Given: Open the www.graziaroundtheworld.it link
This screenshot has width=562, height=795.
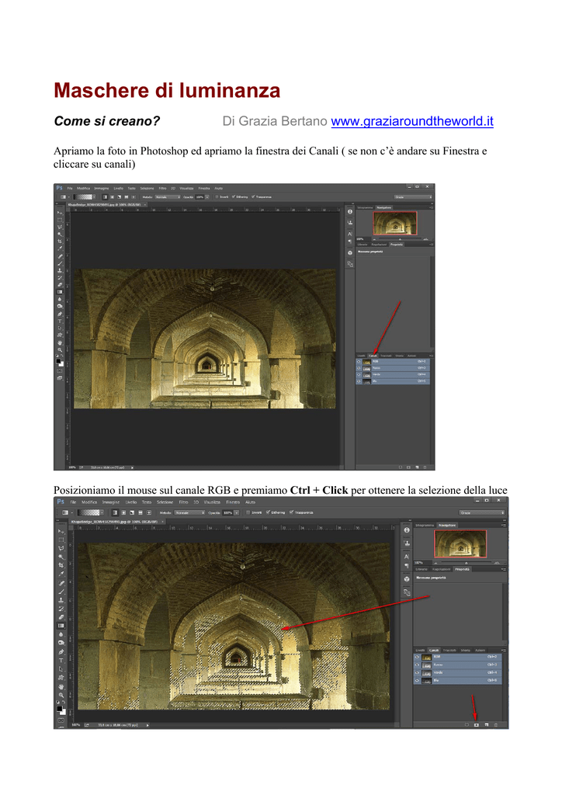Looking at the screenshot, I should point(412,121).
